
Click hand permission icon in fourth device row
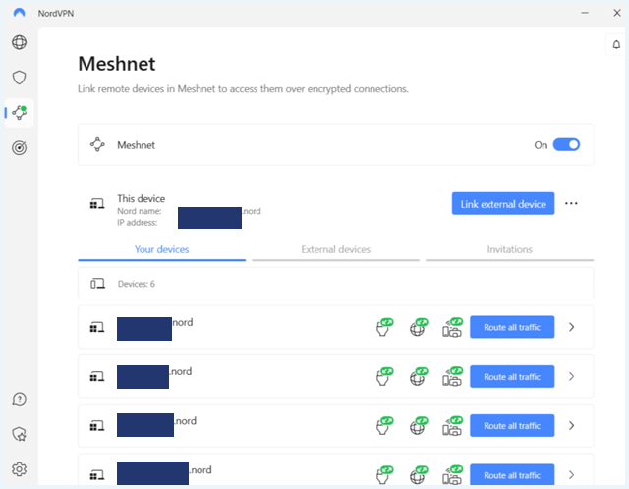tap(384, 475)
